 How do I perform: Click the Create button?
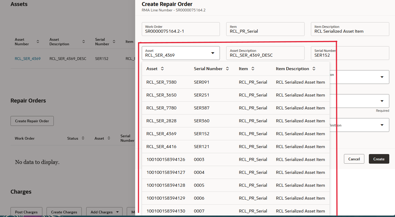[x=379, y=159]
